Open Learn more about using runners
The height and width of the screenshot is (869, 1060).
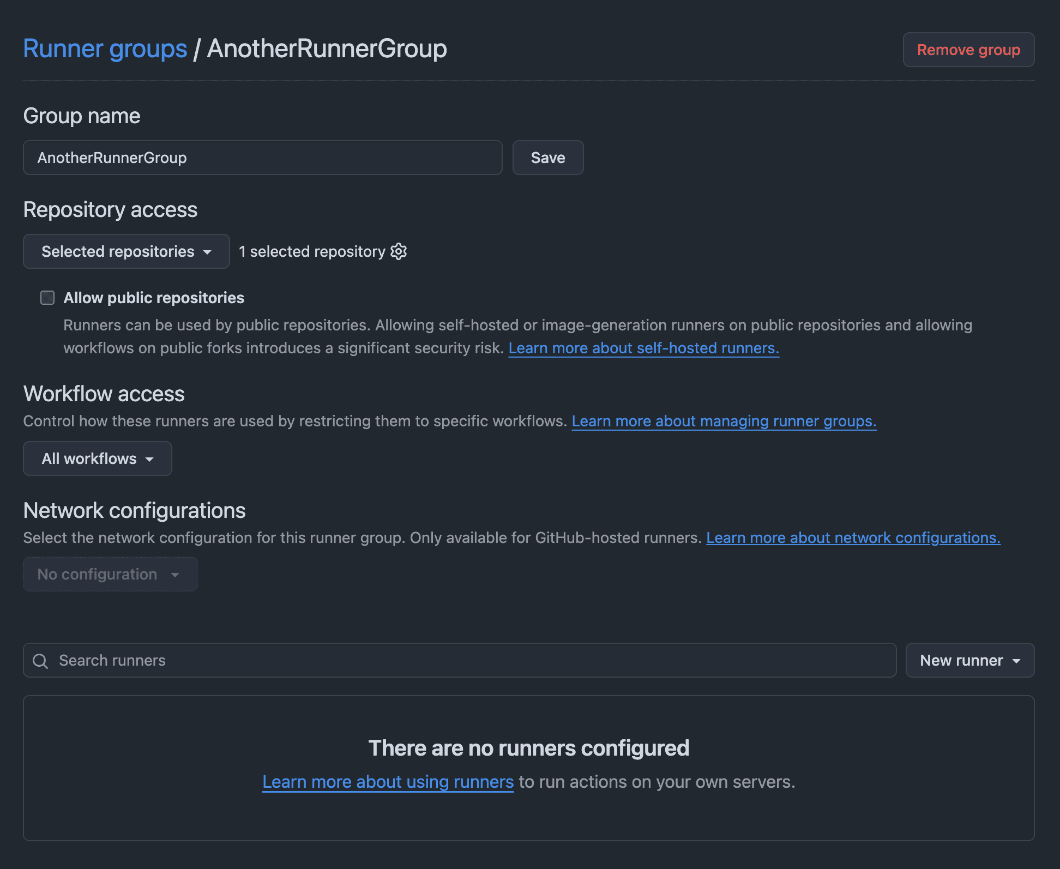point(388,781)
